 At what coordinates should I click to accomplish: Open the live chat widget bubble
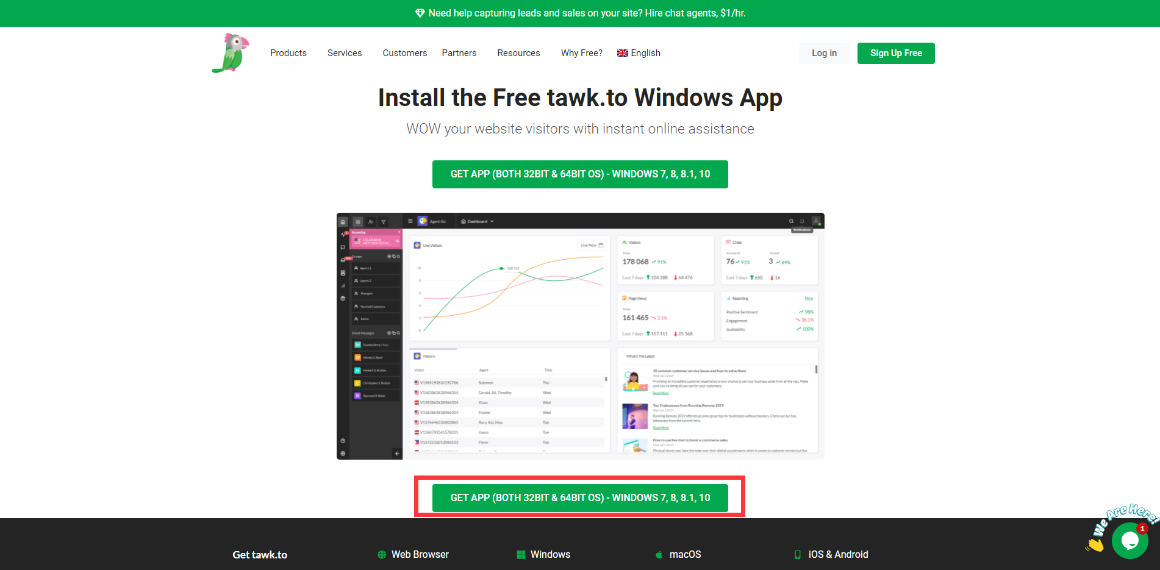(x=1129, y=540)
